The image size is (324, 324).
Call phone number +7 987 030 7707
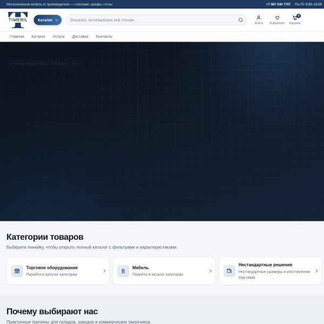coord(278,4)
